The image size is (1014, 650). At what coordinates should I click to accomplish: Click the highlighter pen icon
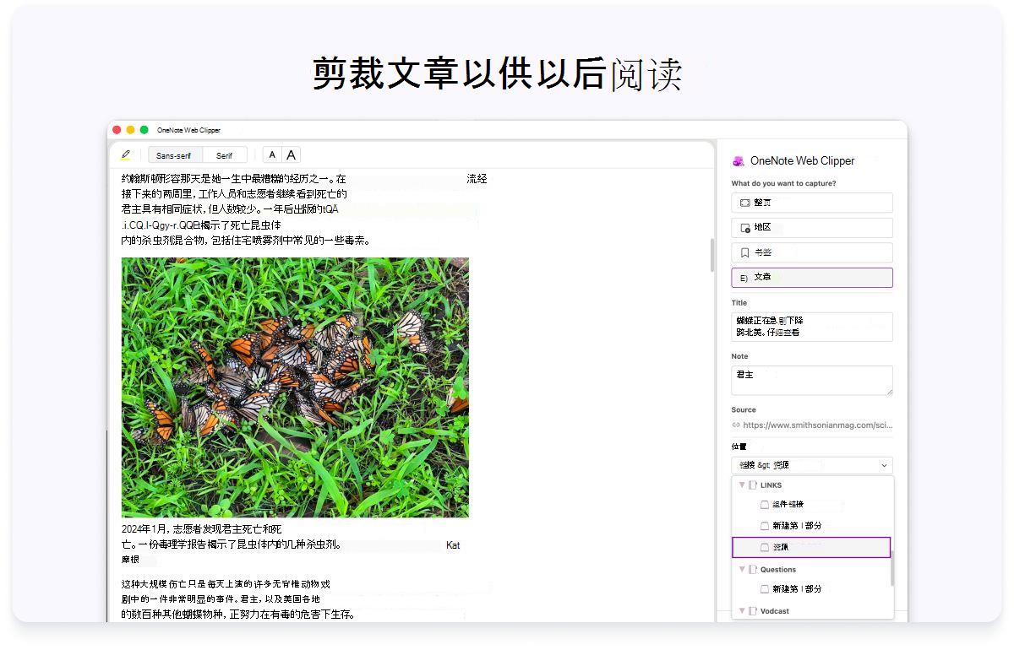click(x=126, y=155)
